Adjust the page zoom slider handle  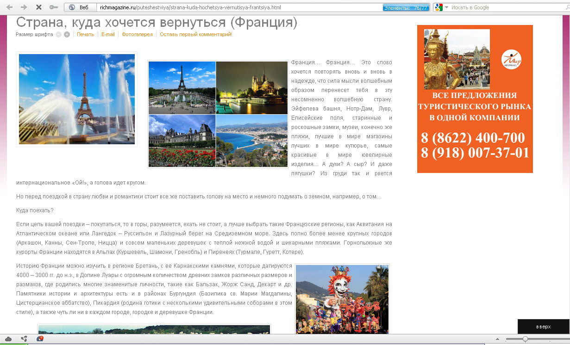(x=525, y=339)
